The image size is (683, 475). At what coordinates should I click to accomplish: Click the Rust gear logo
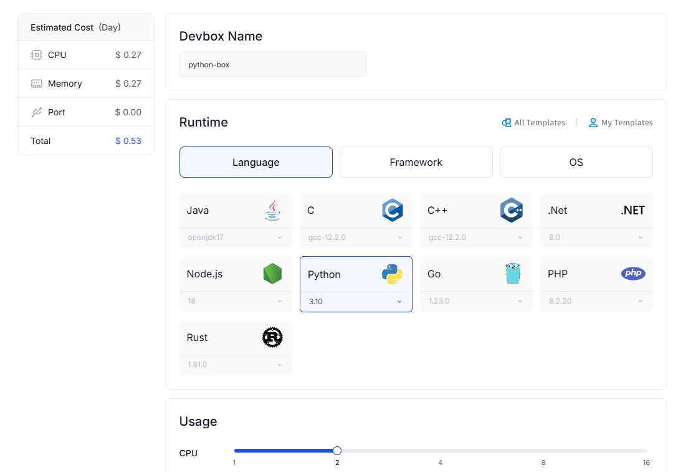pyautogui.click(x=273, y=337)
